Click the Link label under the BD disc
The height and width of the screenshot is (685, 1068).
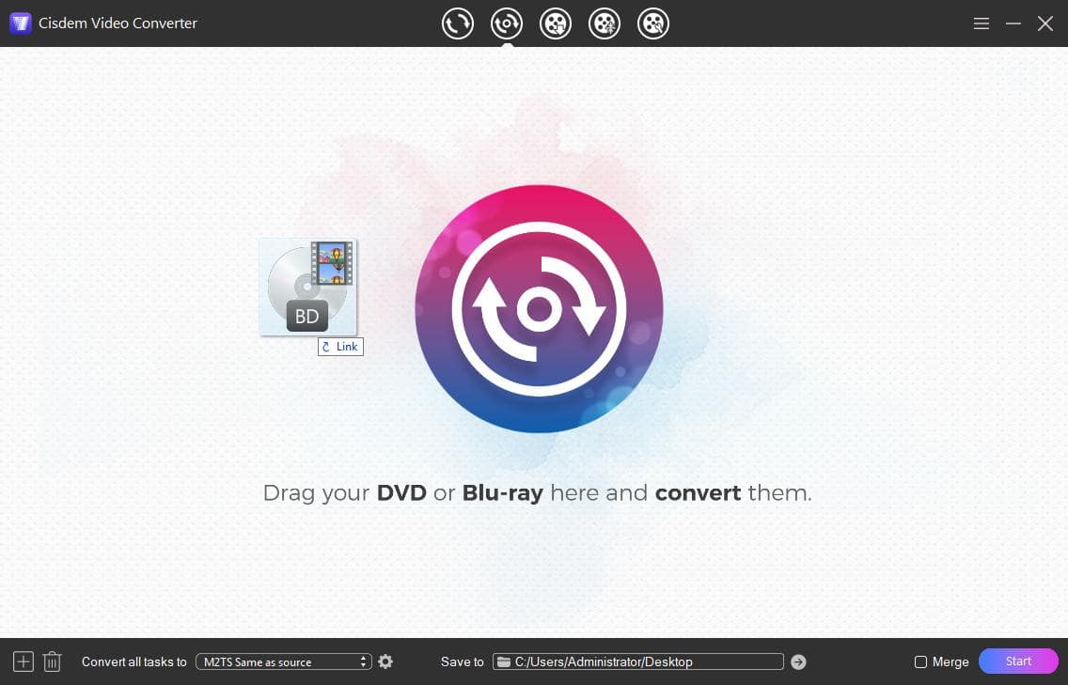[340, 347]
